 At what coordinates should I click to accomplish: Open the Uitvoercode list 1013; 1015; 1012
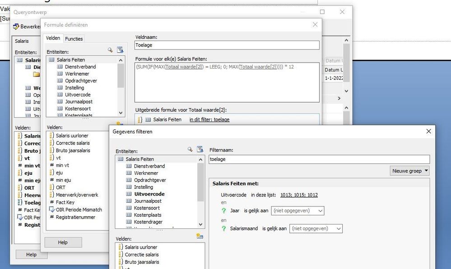coord(299,195)
